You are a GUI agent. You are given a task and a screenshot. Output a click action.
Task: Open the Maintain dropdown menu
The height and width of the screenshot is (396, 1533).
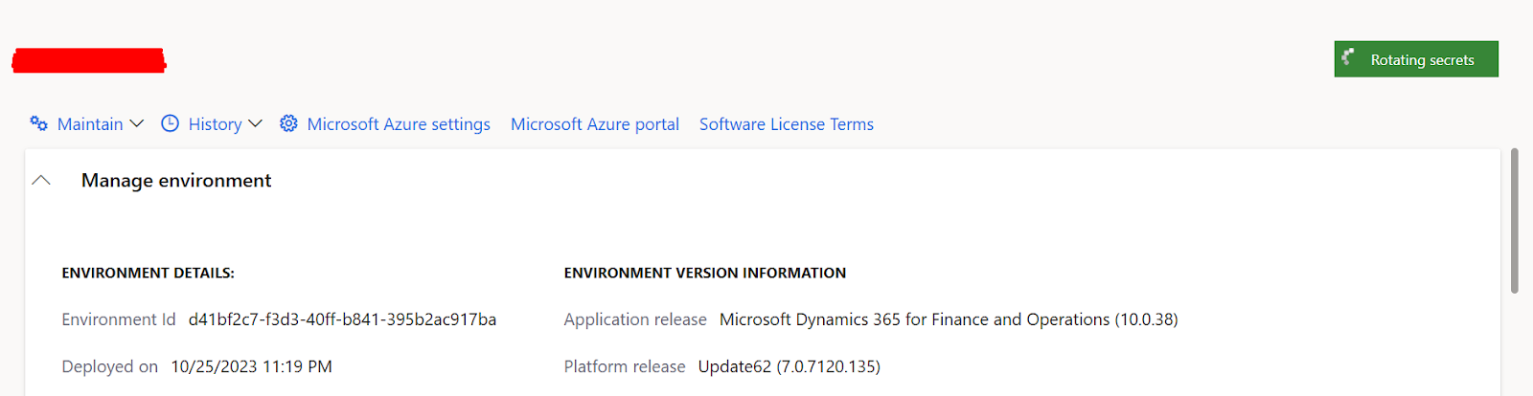point(90,124)
